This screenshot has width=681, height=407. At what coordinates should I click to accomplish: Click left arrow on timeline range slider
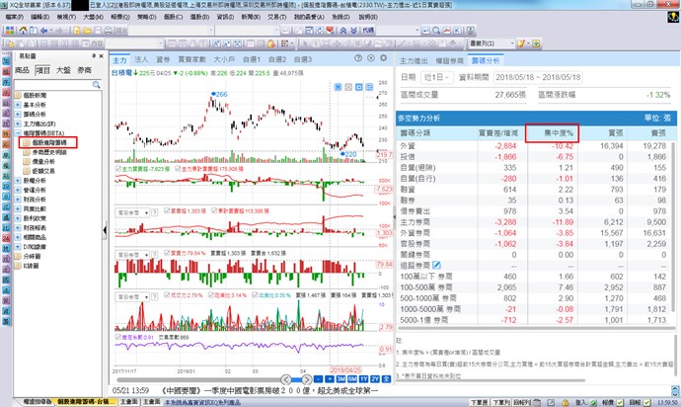pyautogui.click(x=286, y=379)
